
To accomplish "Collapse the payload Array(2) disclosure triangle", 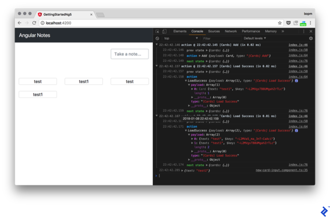I will coord(189,135).
